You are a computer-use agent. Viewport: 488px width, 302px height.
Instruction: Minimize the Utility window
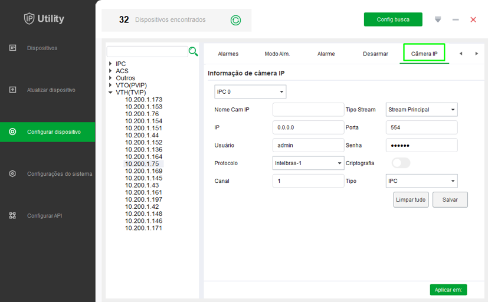coord(456,19)
